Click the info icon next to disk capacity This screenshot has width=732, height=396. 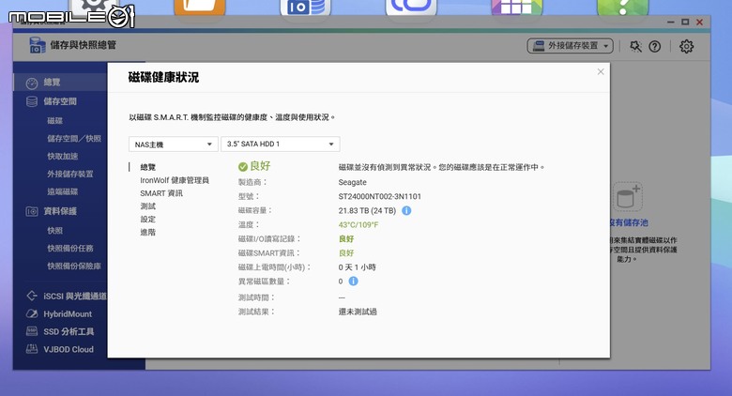tap(406, 210)
